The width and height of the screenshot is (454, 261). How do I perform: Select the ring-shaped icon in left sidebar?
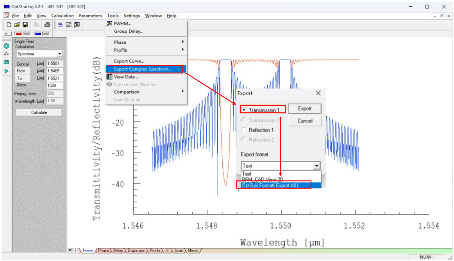pyautogui.click(x=6, y=46)
